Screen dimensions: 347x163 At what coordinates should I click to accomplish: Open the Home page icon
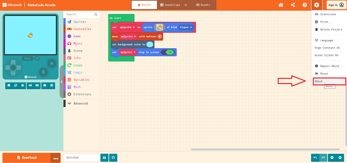point(281,5)
